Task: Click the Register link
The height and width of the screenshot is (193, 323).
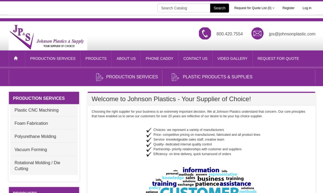Action: [288, 8]
